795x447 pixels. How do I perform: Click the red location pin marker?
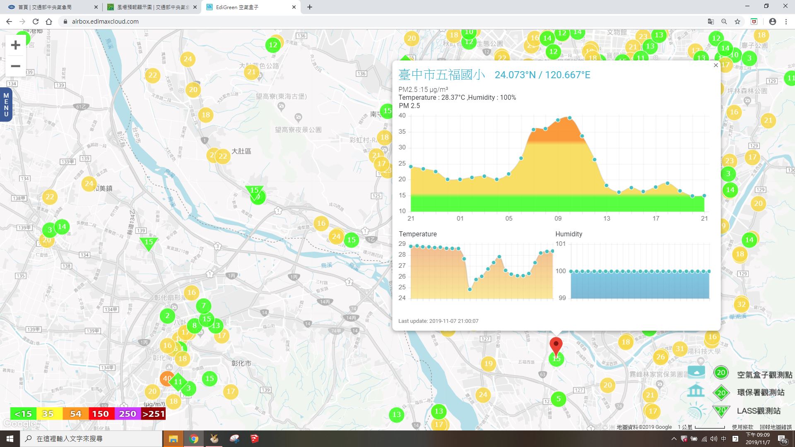coord(556,347)
